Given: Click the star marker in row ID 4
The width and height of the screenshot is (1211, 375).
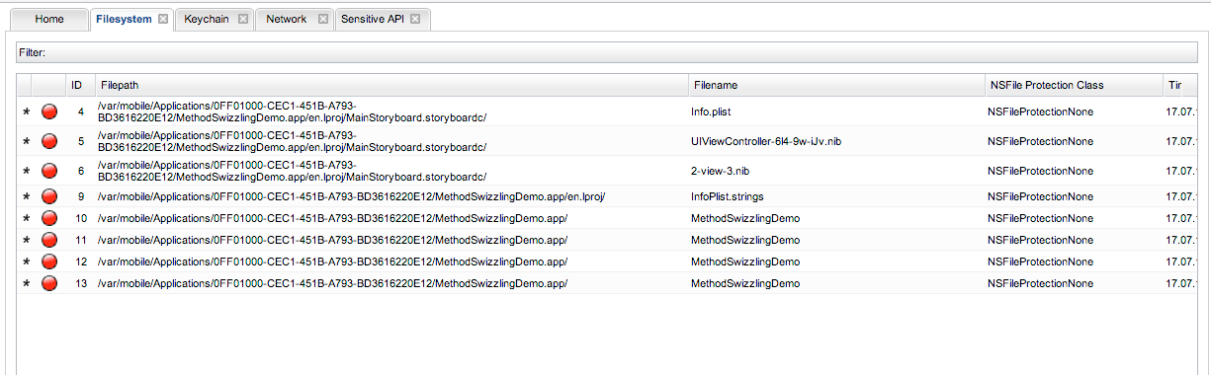Looking at the screenshot, I should pyautogui.click(x=27, y=112).
